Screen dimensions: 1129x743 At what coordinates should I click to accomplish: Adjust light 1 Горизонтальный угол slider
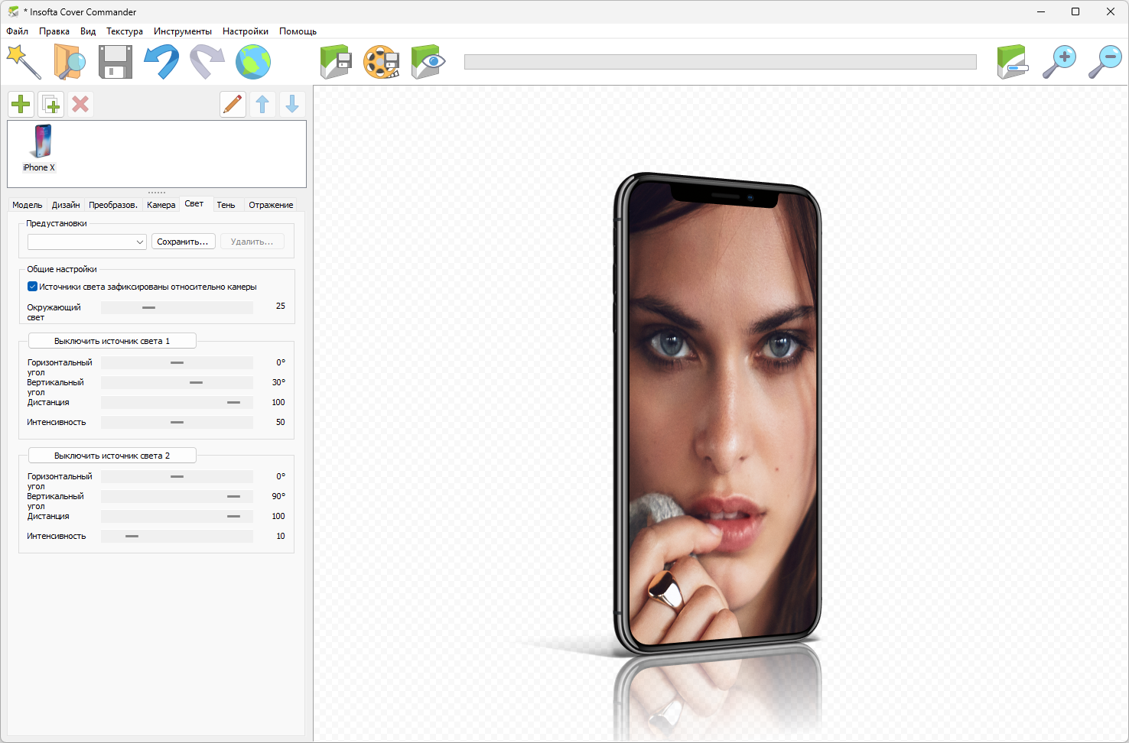(177, 362)
